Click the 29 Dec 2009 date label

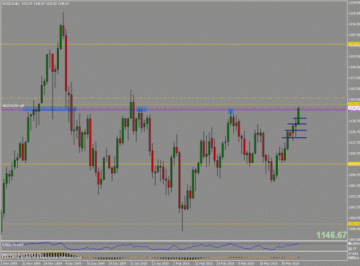118,264
